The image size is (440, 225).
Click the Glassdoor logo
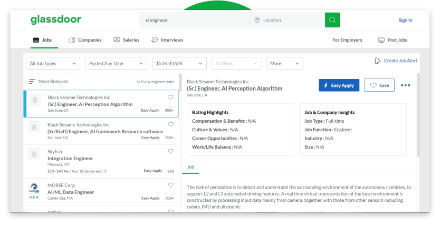(x=55, y=19)
